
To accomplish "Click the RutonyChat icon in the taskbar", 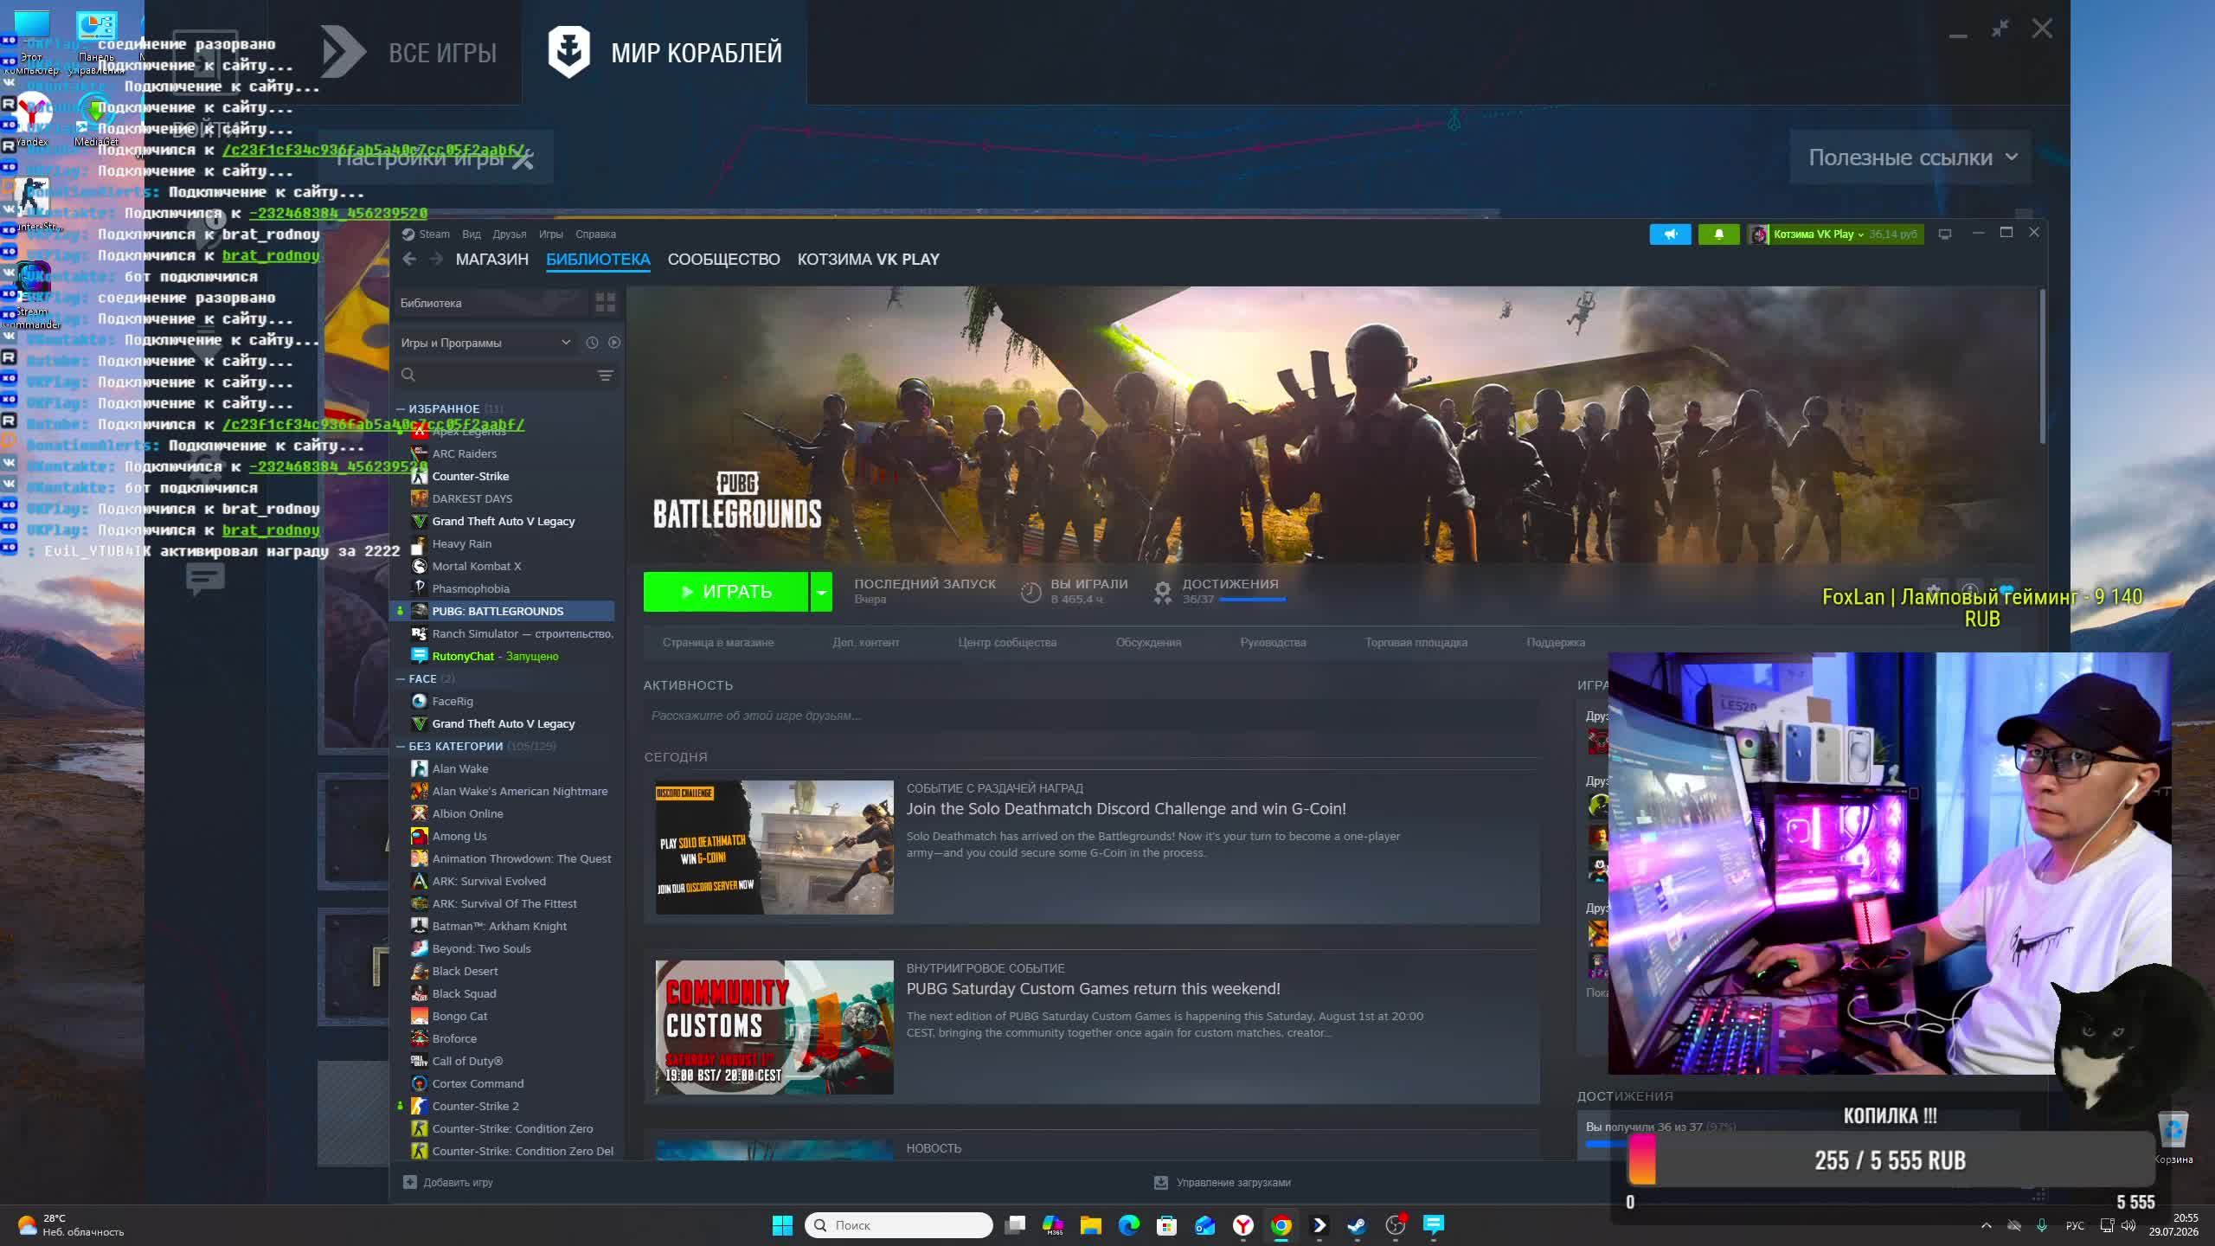I will (x=1434, y=1225).
